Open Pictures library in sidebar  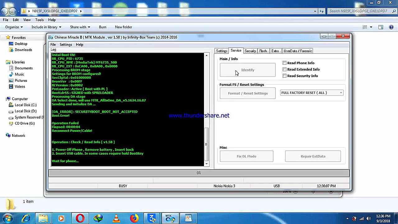pos(21,81)
